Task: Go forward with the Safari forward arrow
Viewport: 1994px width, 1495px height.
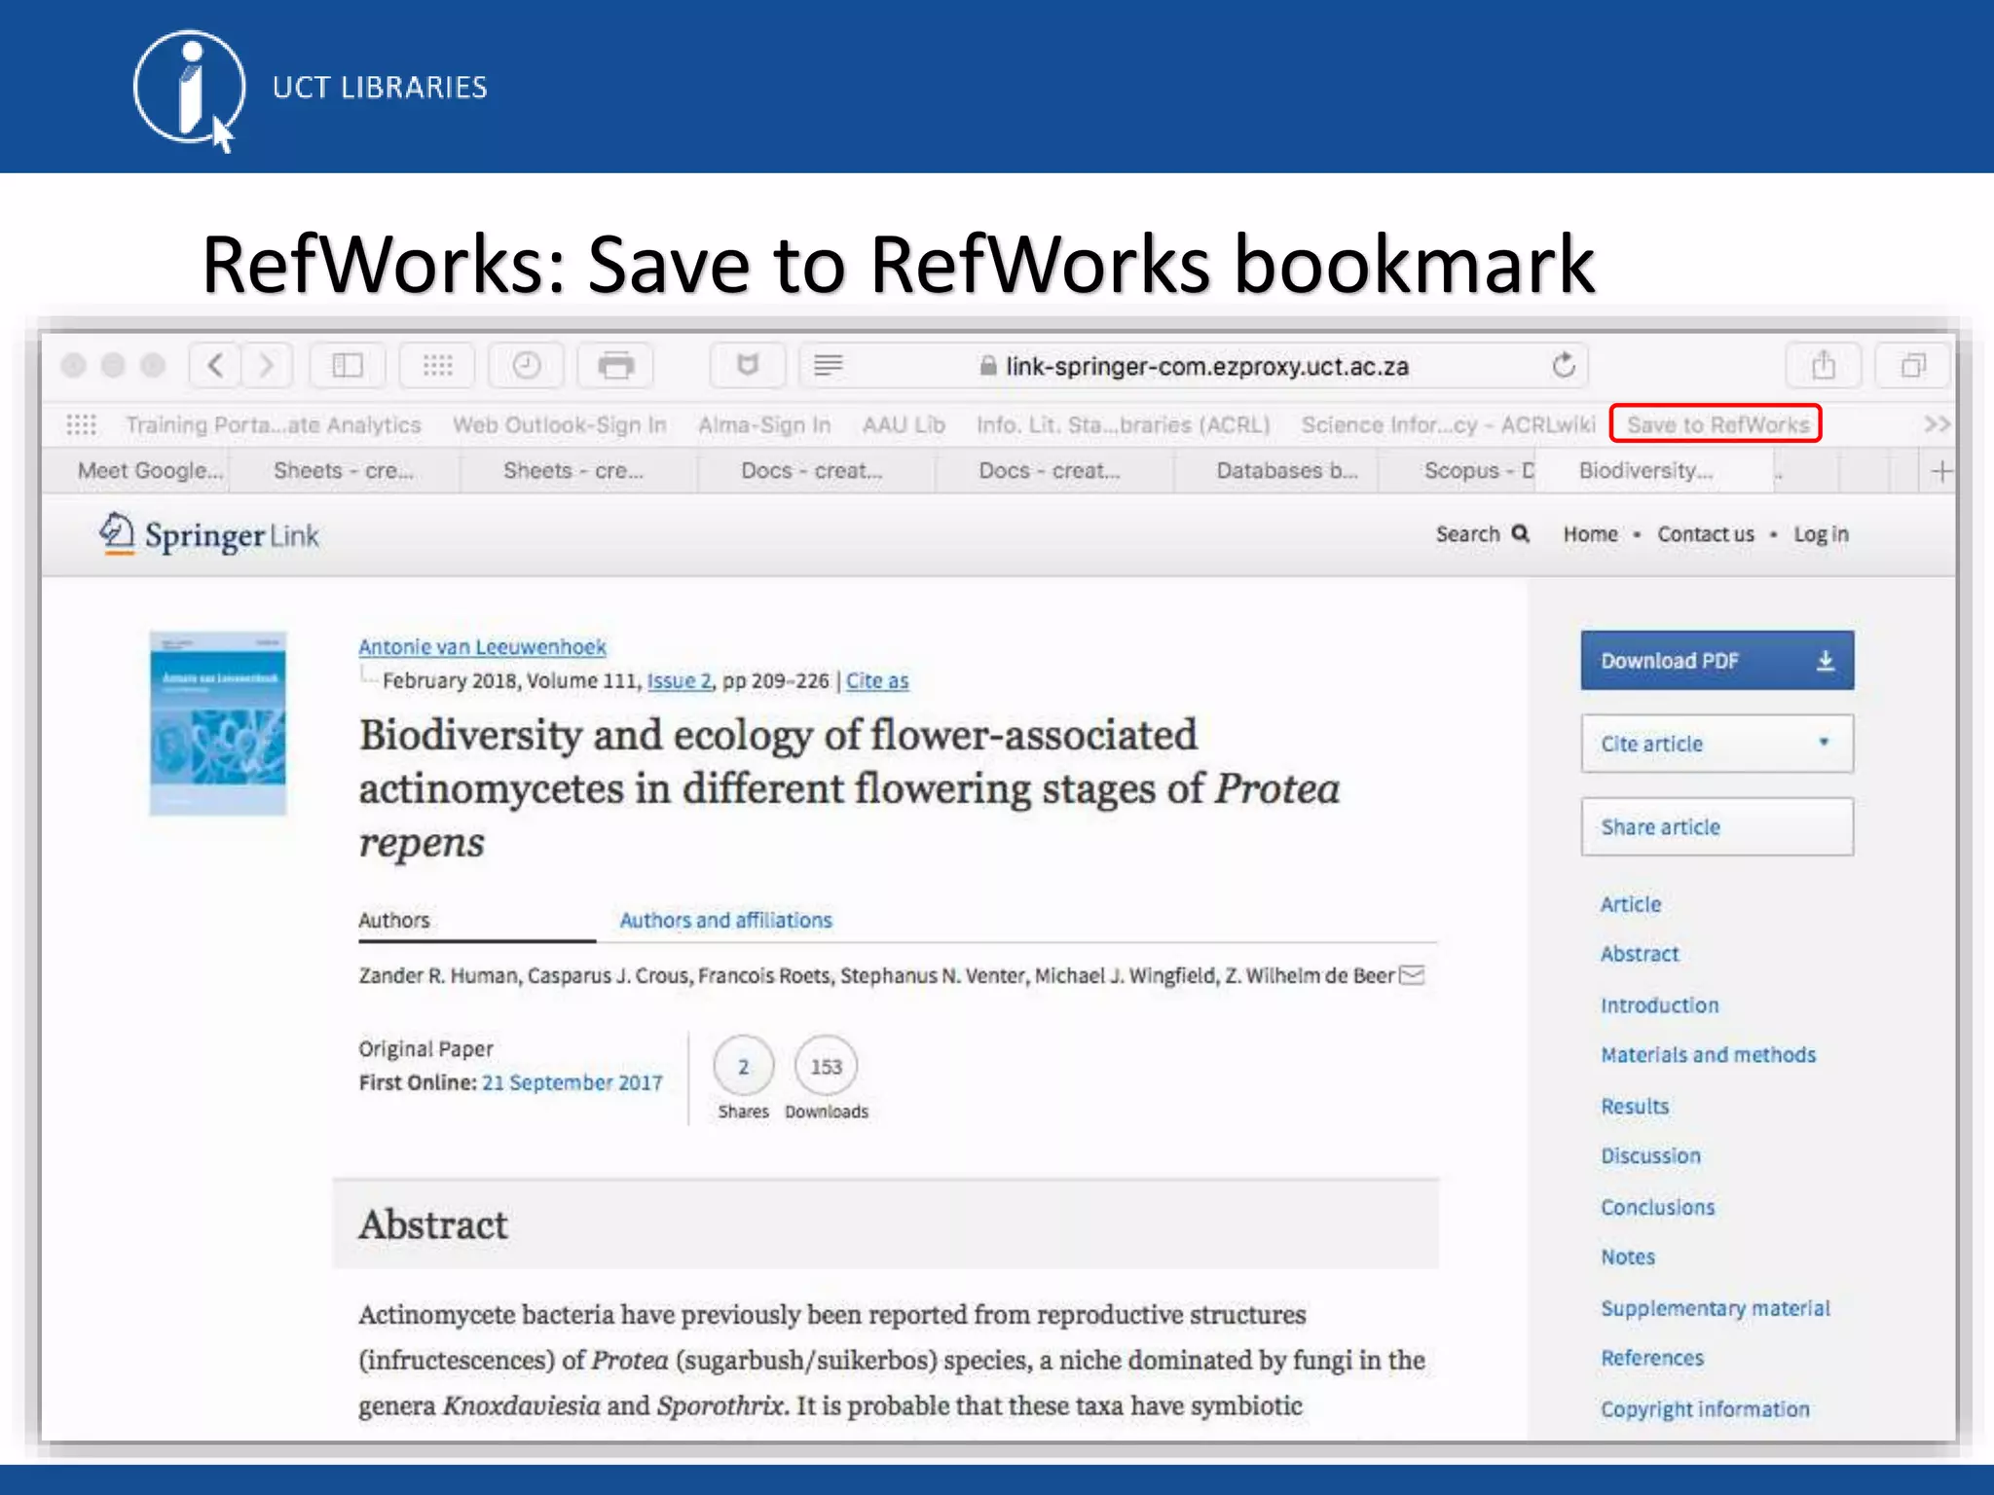Action: 267,366
